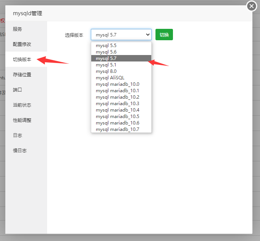Image resolution: width=260 pixels, height=241 pixels.
Task: Open the 性能调整 tab
Action: tap(26, 120)
